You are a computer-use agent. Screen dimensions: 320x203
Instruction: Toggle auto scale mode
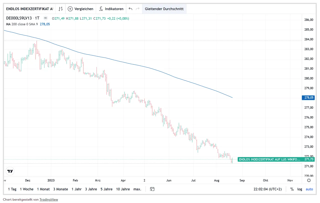309,189
